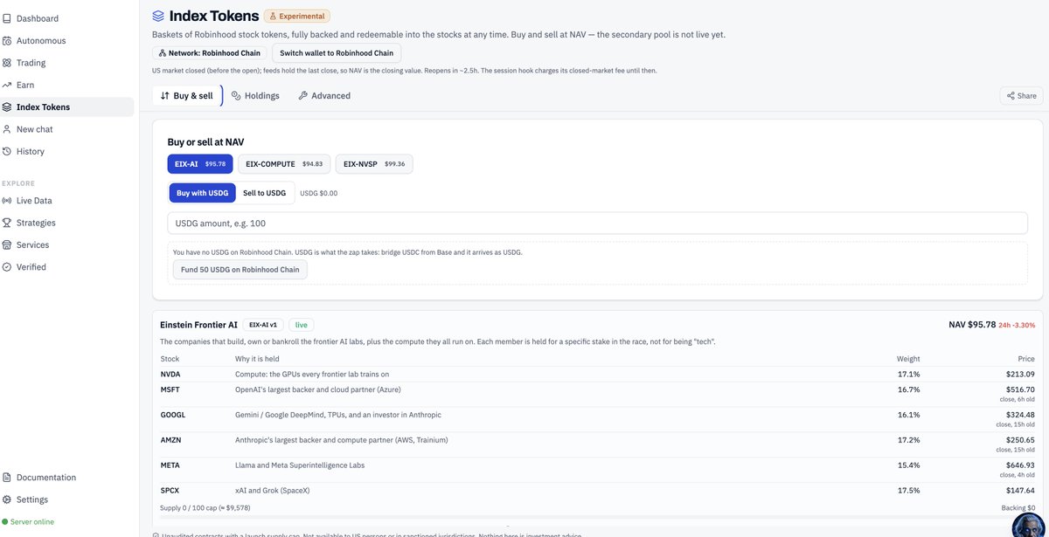Image resolution: width=1049 pixels, height=537 pixels.
Task: Switch to the Advanced tab
Action: tap(324, 96)
